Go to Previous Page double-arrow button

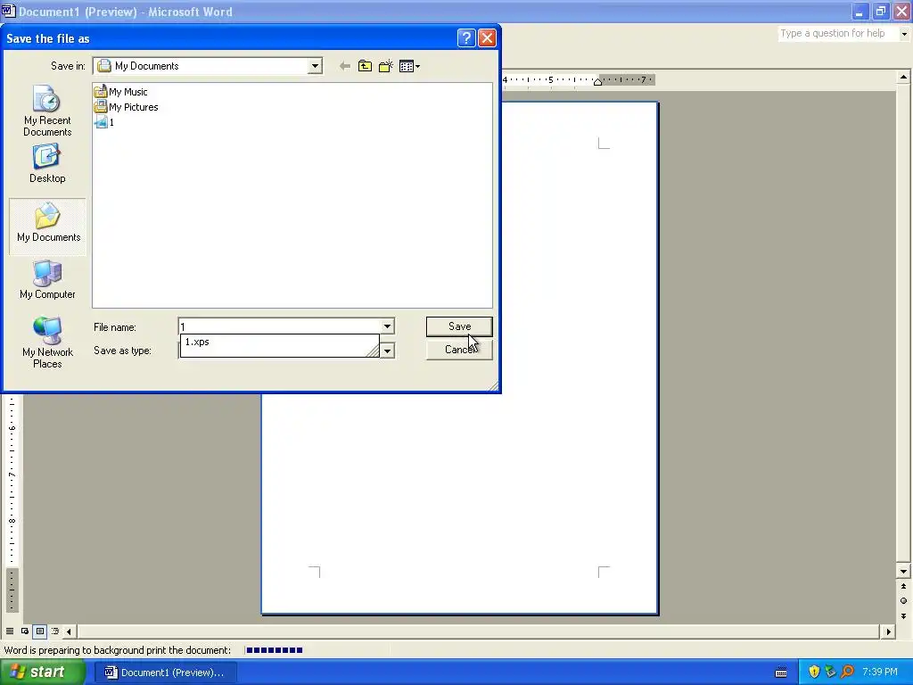point(903,587)
